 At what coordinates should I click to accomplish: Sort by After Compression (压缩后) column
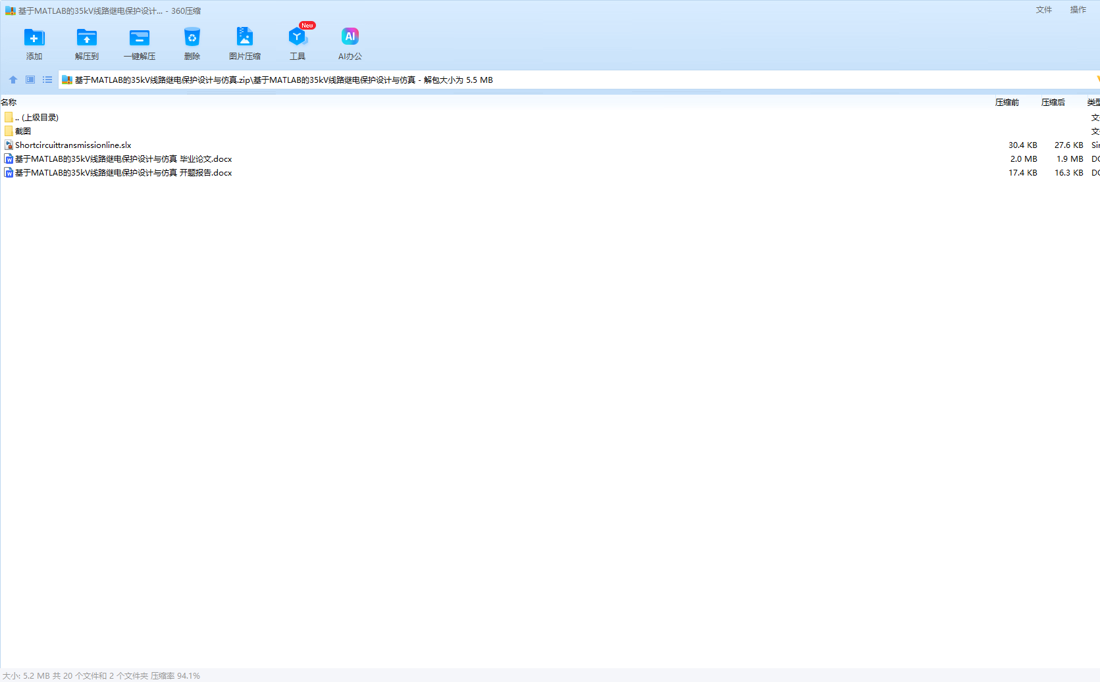1053,103
